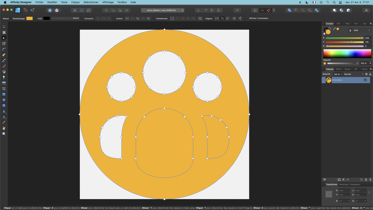This screenshot has width=373, height=210.
Task: Open the Calques panel options menu
Action: point(371,69)
